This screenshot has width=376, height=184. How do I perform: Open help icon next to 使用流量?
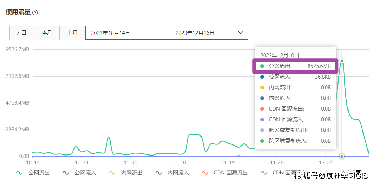[35, 13]
